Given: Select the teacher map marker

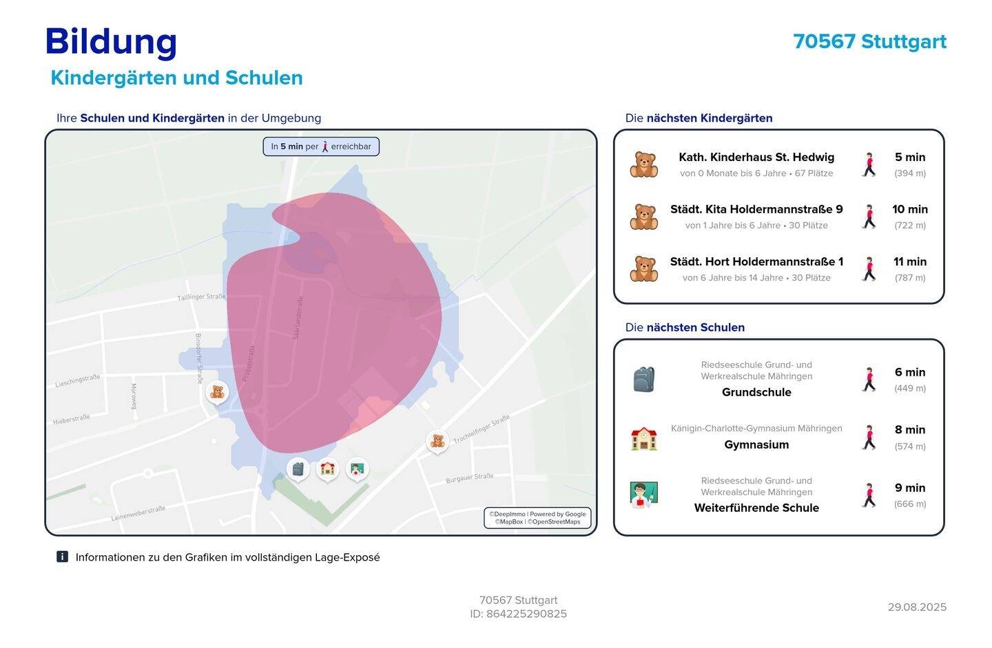Looking at the screenshot, I should (357, 469).
